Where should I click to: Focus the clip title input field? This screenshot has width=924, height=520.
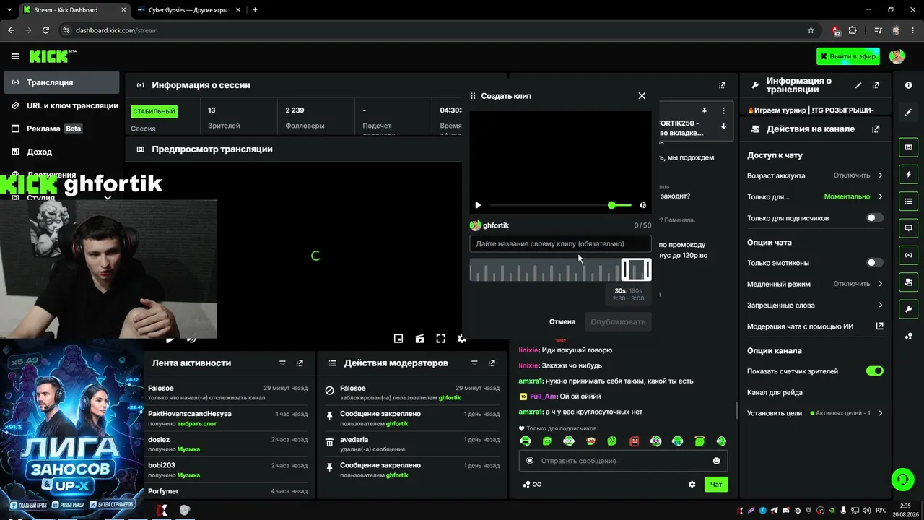tap(560, 244)
